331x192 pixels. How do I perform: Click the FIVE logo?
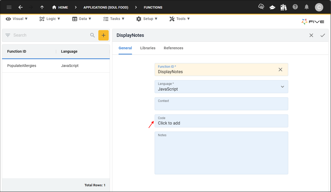tap(313, 22)
